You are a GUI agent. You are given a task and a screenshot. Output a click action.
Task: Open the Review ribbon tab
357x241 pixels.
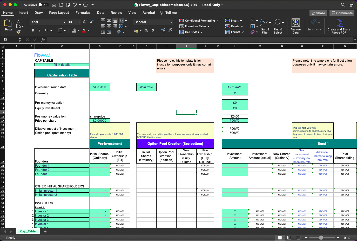tap(116, 12)
